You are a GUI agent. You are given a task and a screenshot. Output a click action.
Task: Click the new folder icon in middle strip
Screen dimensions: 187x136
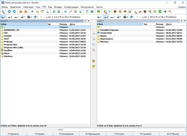pos(94,66)
